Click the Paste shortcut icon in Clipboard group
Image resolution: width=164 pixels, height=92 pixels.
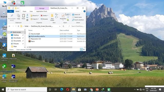pos(27,20)
